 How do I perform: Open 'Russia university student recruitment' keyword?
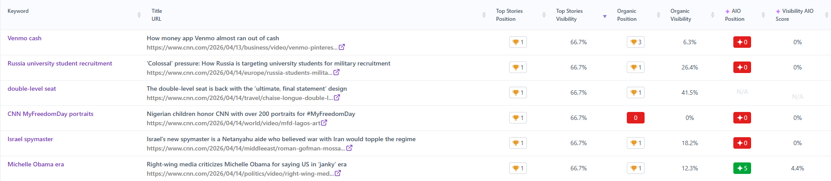pyautogui.click(x=59, y=63)
